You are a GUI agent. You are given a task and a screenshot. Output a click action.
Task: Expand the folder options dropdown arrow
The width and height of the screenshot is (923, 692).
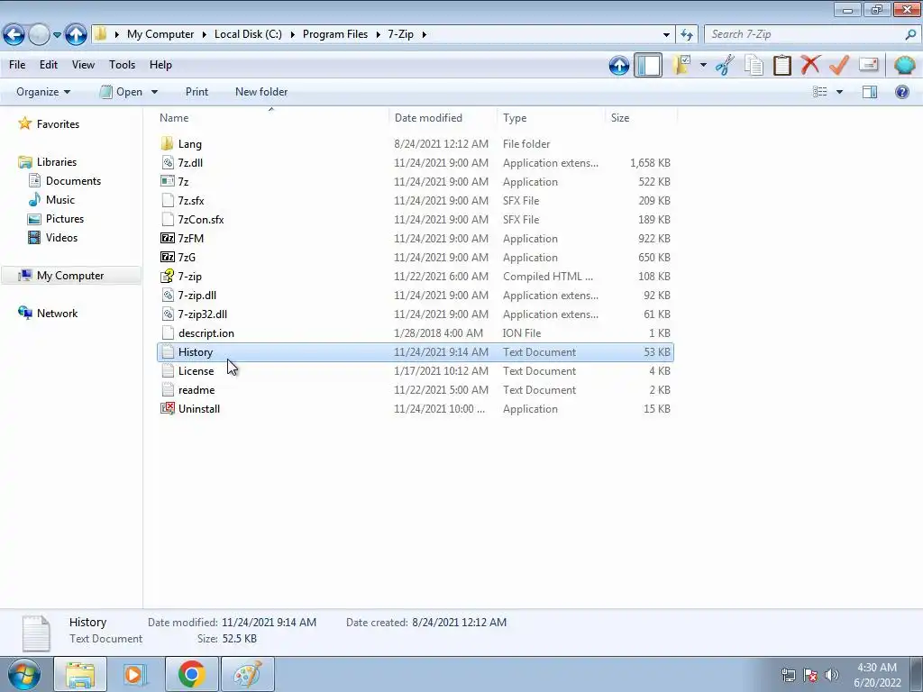(x=703, y=65)
